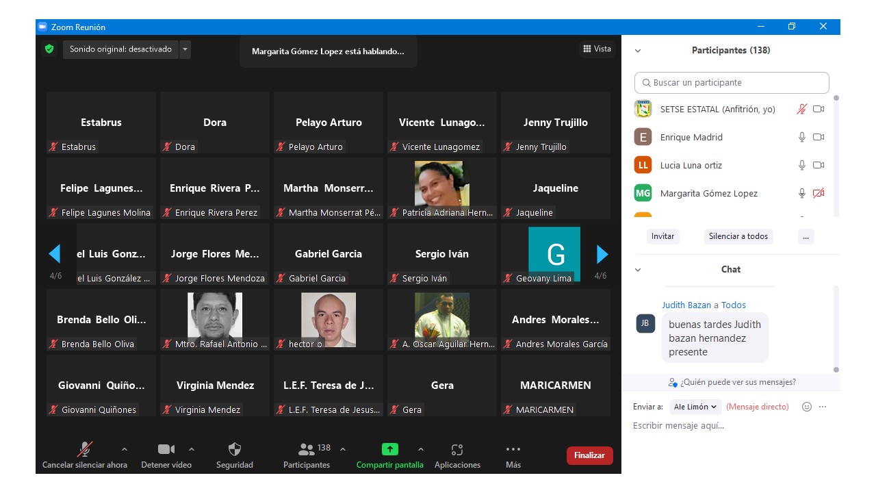Viewport: 876px width, 493px height.
Task: Click the Silenciar a todos button
Action: tap(738, 236)
